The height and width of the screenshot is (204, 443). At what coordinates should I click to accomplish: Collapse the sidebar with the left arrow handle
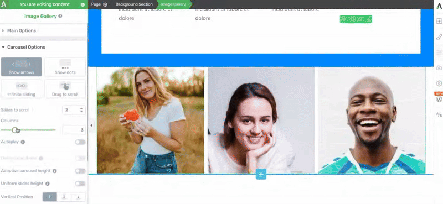91,125
